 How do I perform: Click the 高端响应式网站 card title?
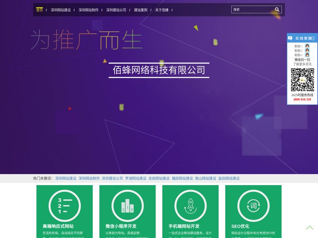tap(58, 226)
